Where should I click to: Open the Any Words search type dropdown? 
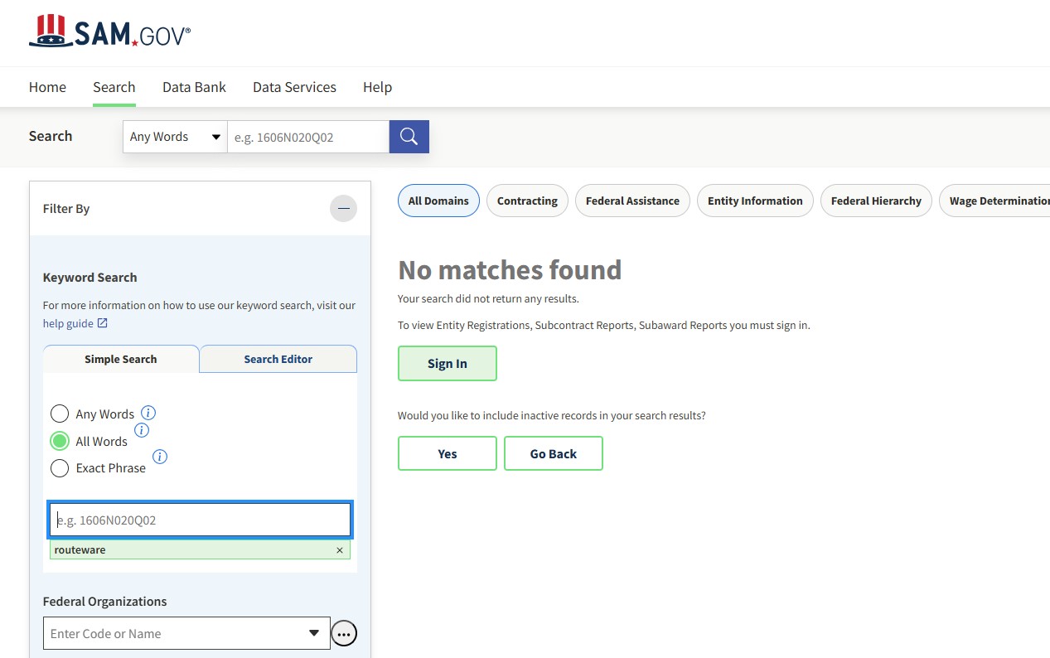175,137
